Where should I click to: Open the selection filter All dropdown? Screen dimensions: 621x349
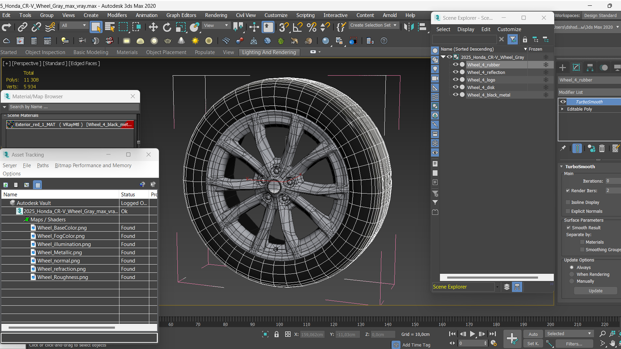coord(74,26)
